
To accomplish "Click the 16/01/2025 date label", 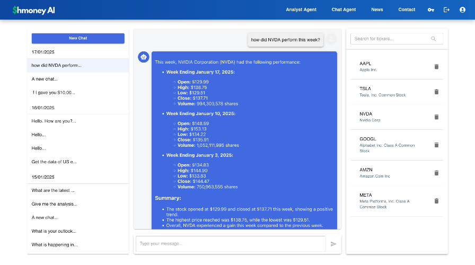I will pyautogui.click(x=43, y=108).
